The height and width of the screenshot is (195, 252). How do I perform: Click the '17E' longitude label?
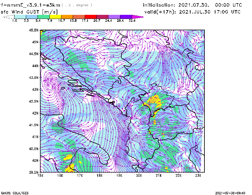point(80,175)
